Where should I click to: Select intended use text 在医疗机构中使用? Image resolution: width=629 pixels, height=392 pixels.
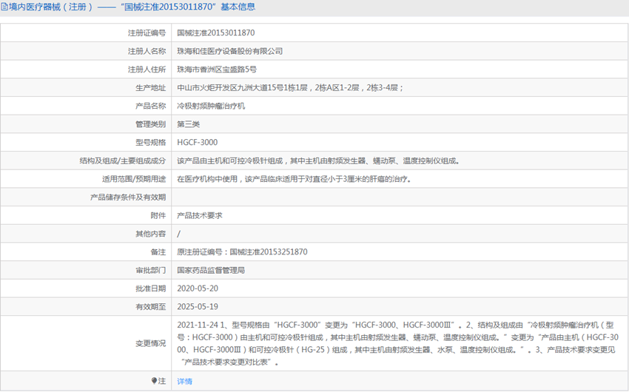pyautogui.click(x=207, y=179)
